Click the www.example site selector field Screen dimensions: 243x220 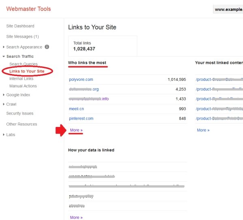pos(228,9)
